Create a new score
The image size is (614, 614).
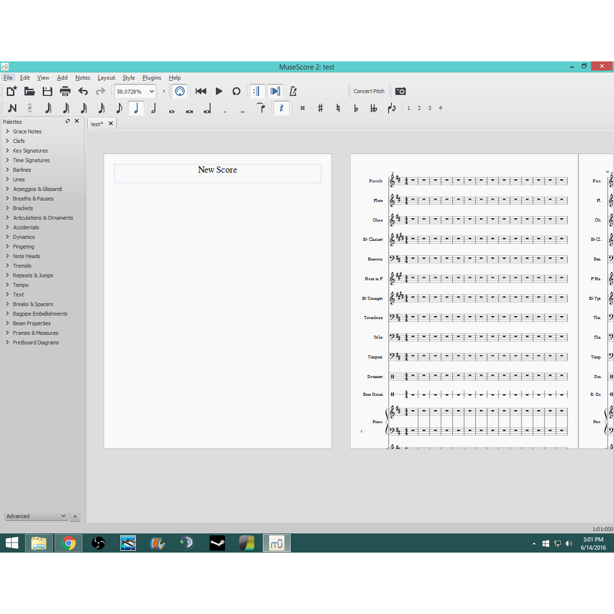tap(11, 91)
